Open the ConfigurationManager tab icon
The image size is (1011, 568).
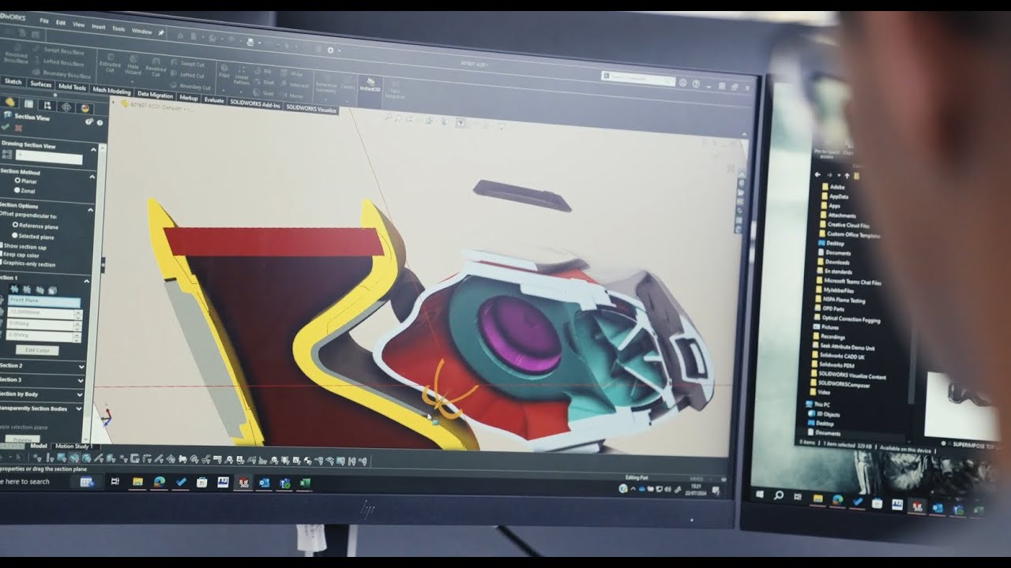[47, 104]
